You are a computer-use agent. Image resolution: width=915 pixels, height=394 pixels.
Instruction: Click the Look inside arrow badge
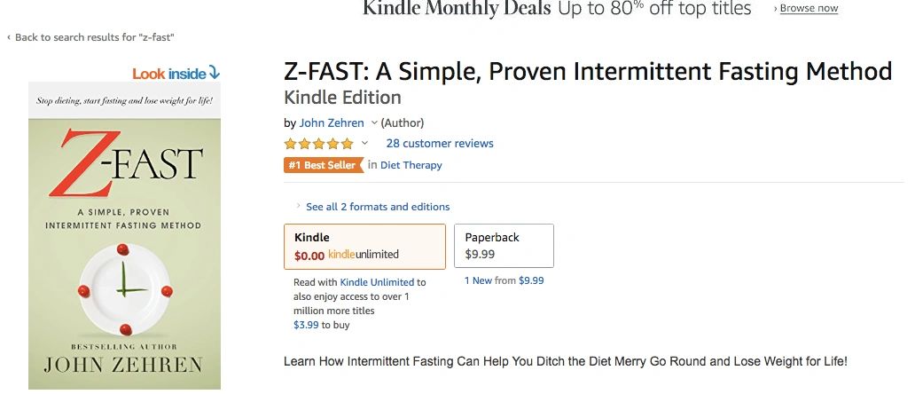tap(176, 74)
